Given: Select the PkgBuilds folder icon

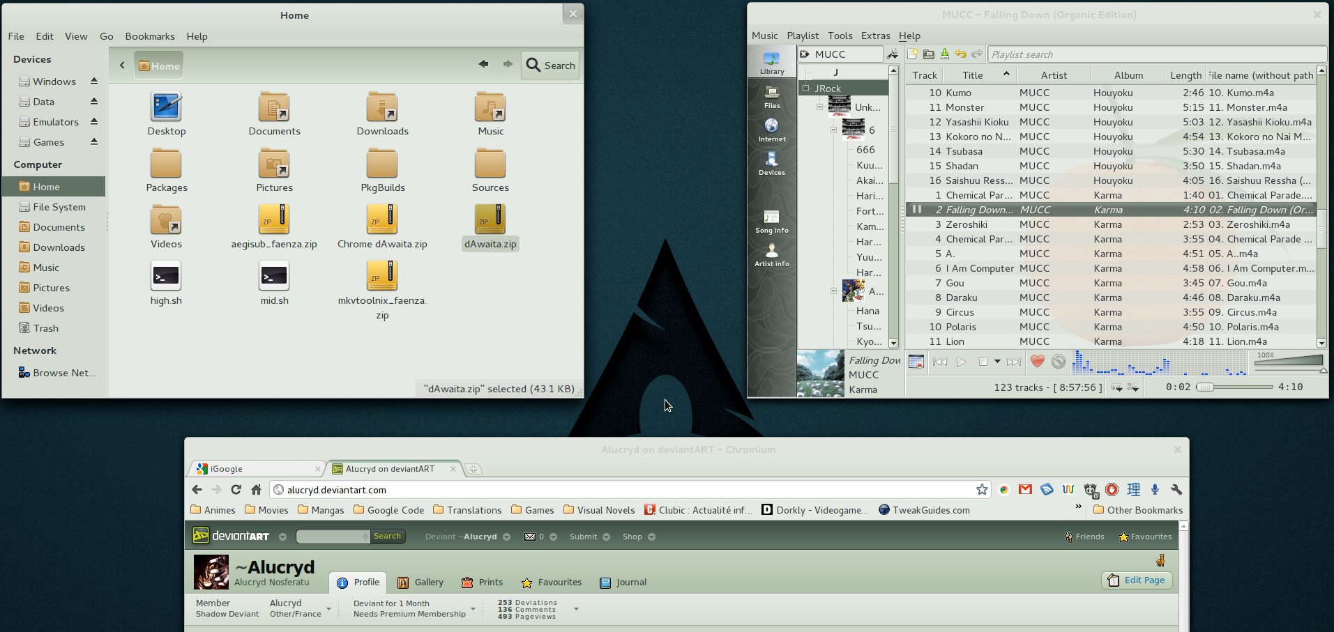Looking at the screenshot, I should tap(382, 164).
